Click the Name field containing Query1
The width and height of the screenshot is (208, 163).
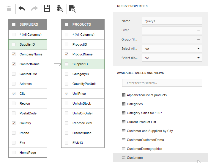click(172, 21)
